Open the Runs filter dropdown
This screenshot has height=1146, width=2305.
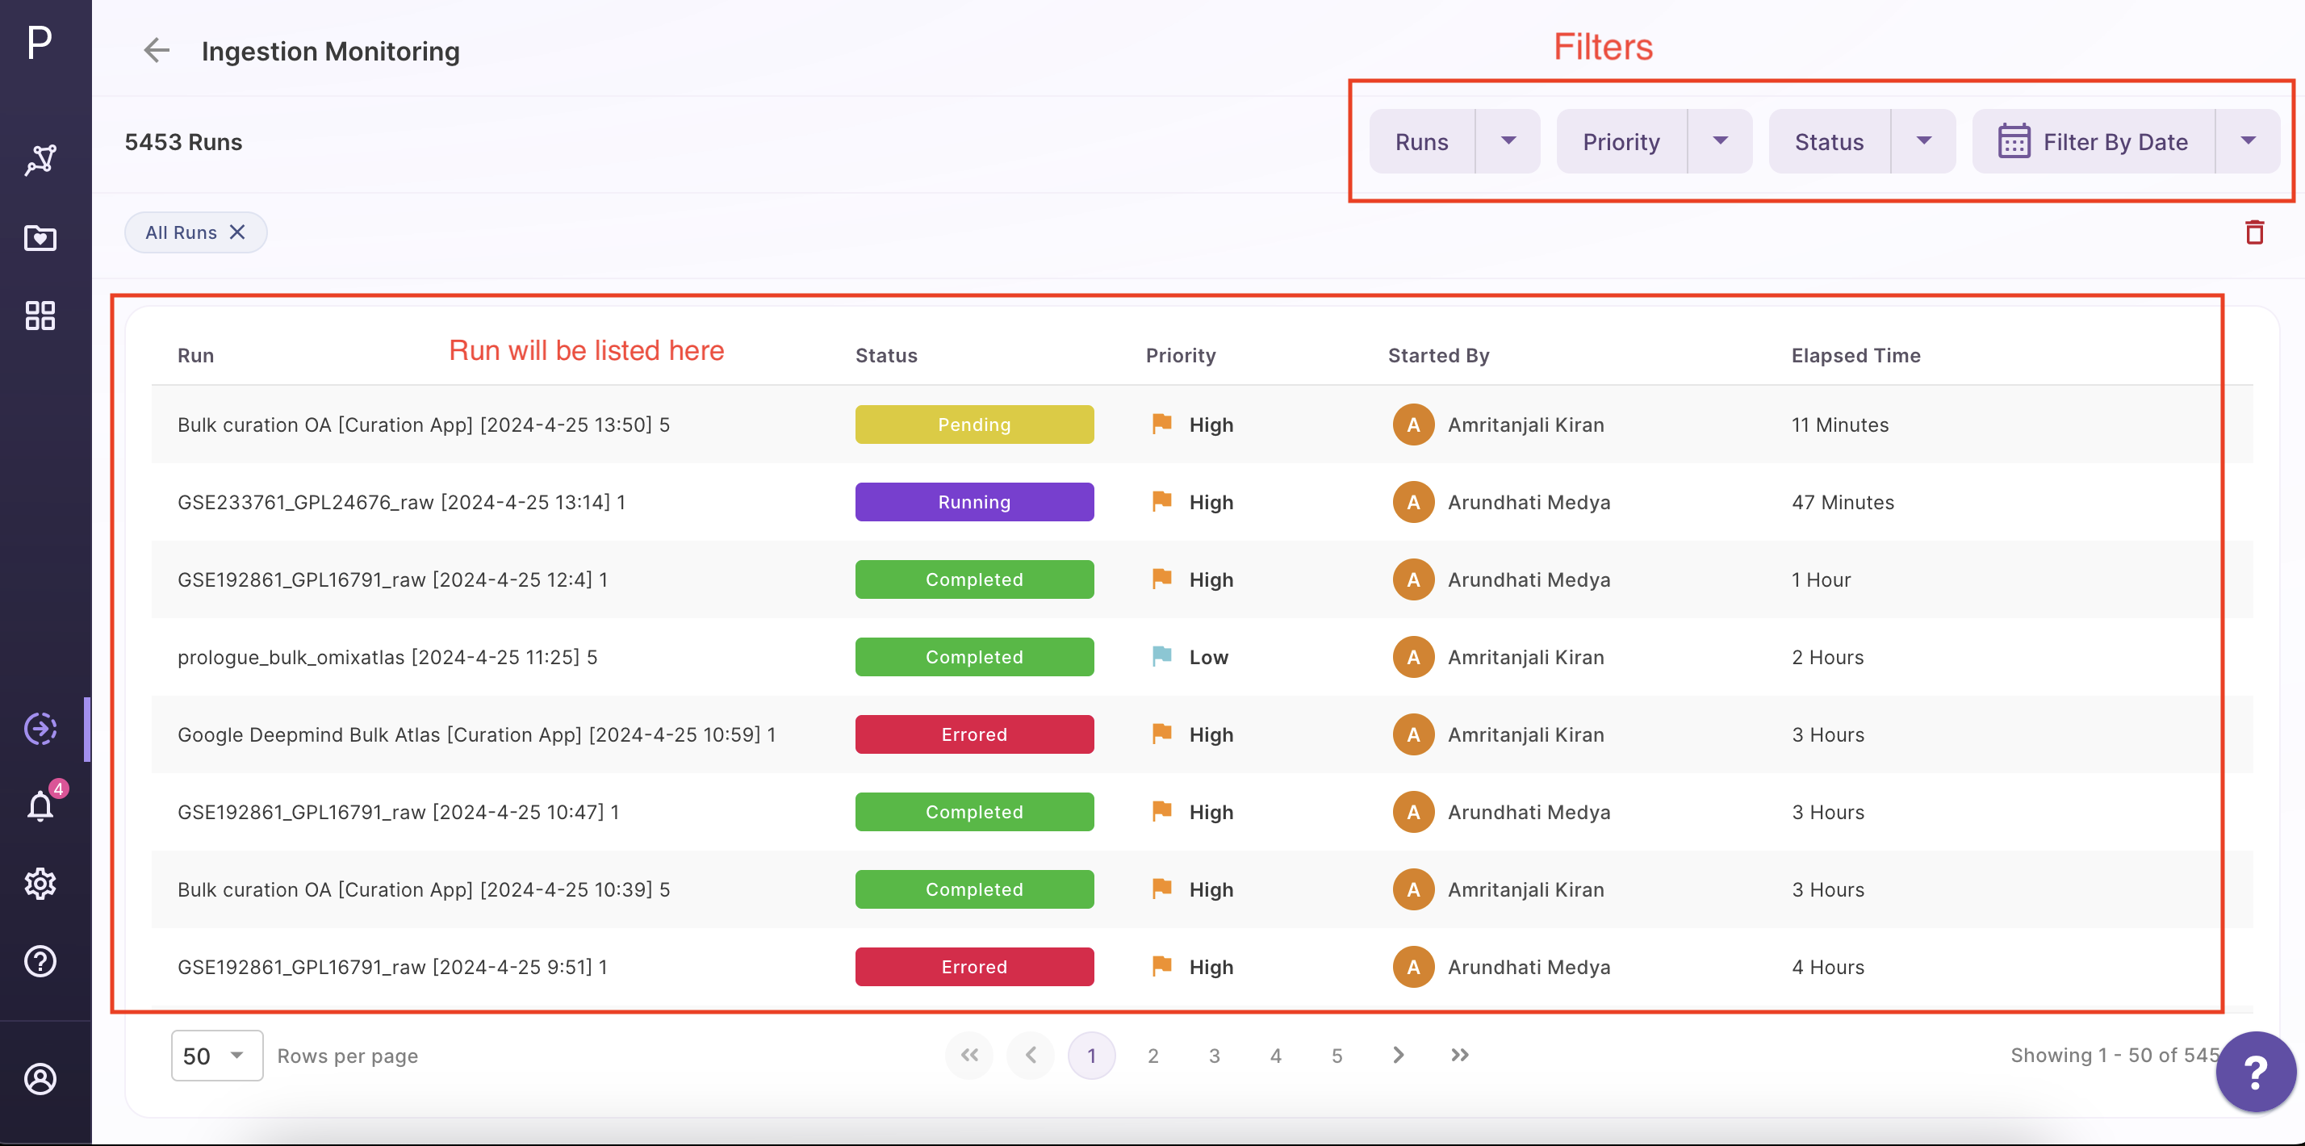click(x=1508, y=140)
